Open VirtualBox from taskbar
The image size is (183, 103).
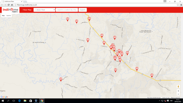coord(36,101)
